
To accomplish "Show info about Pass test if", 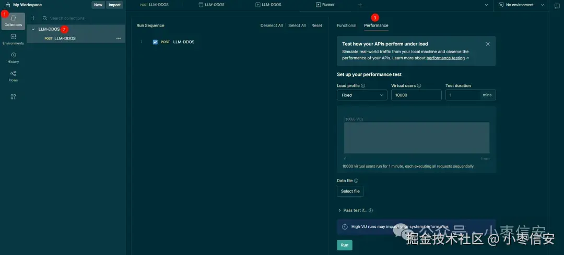I will 371,211.
